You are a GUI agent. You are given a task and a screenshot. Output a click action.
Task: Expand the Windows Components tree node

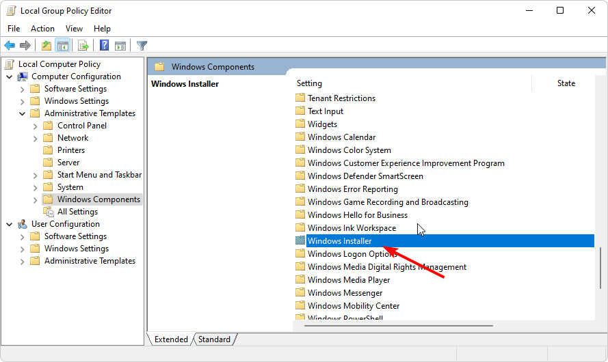[36, 199]
